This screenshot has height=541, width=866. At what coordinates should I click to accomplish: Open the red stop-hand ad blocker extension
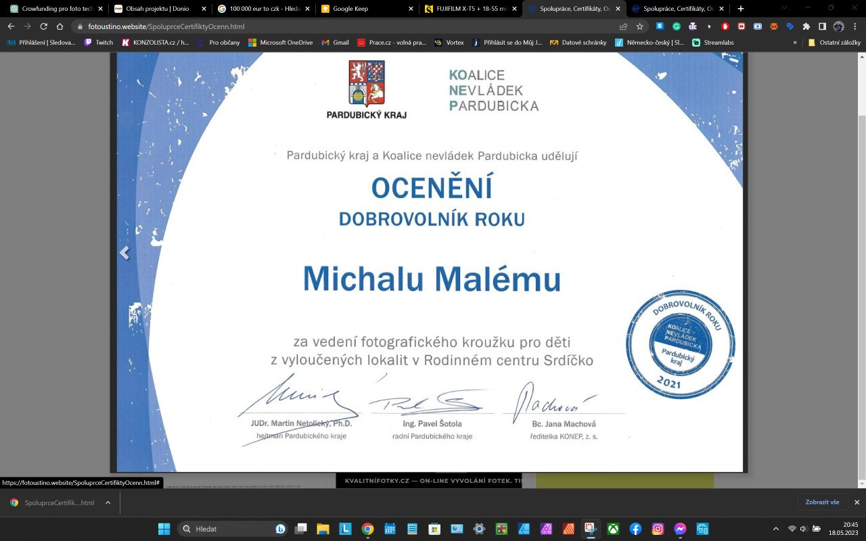[x=725, y=26]
